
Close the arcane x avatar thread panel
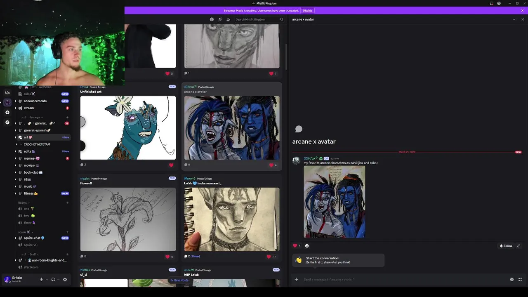(x=523, y=19)
